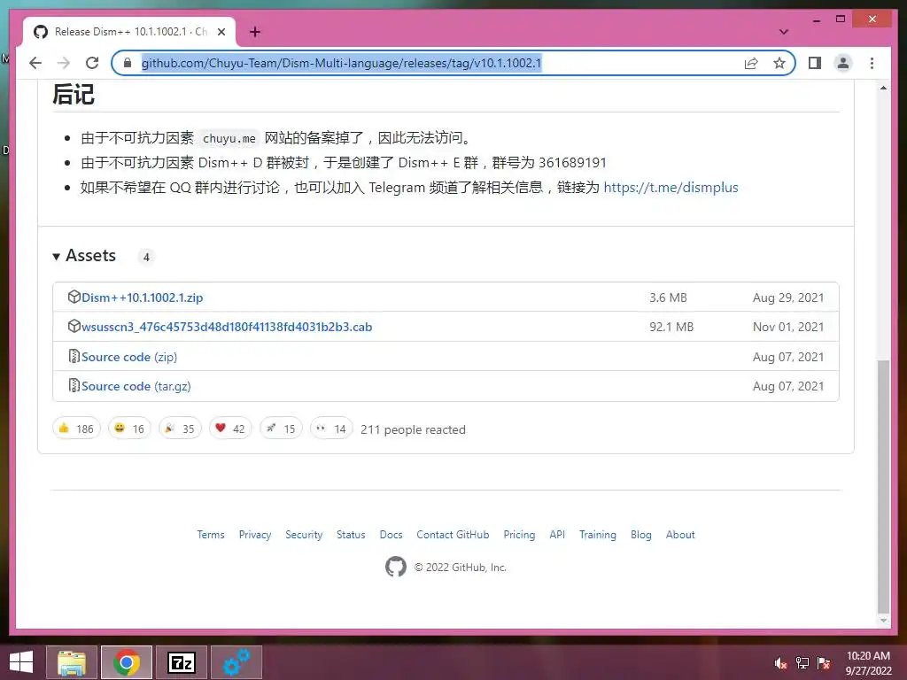Open Contact GitHub footer link
The height and width of the screenshot is (680, 907).
pyautogui.click(x=453, y=535)
